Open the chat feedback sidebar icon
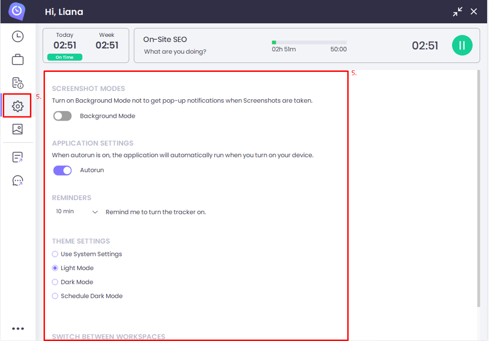The image size is (489, 341). pyautogui.click(x=18, y=180)
